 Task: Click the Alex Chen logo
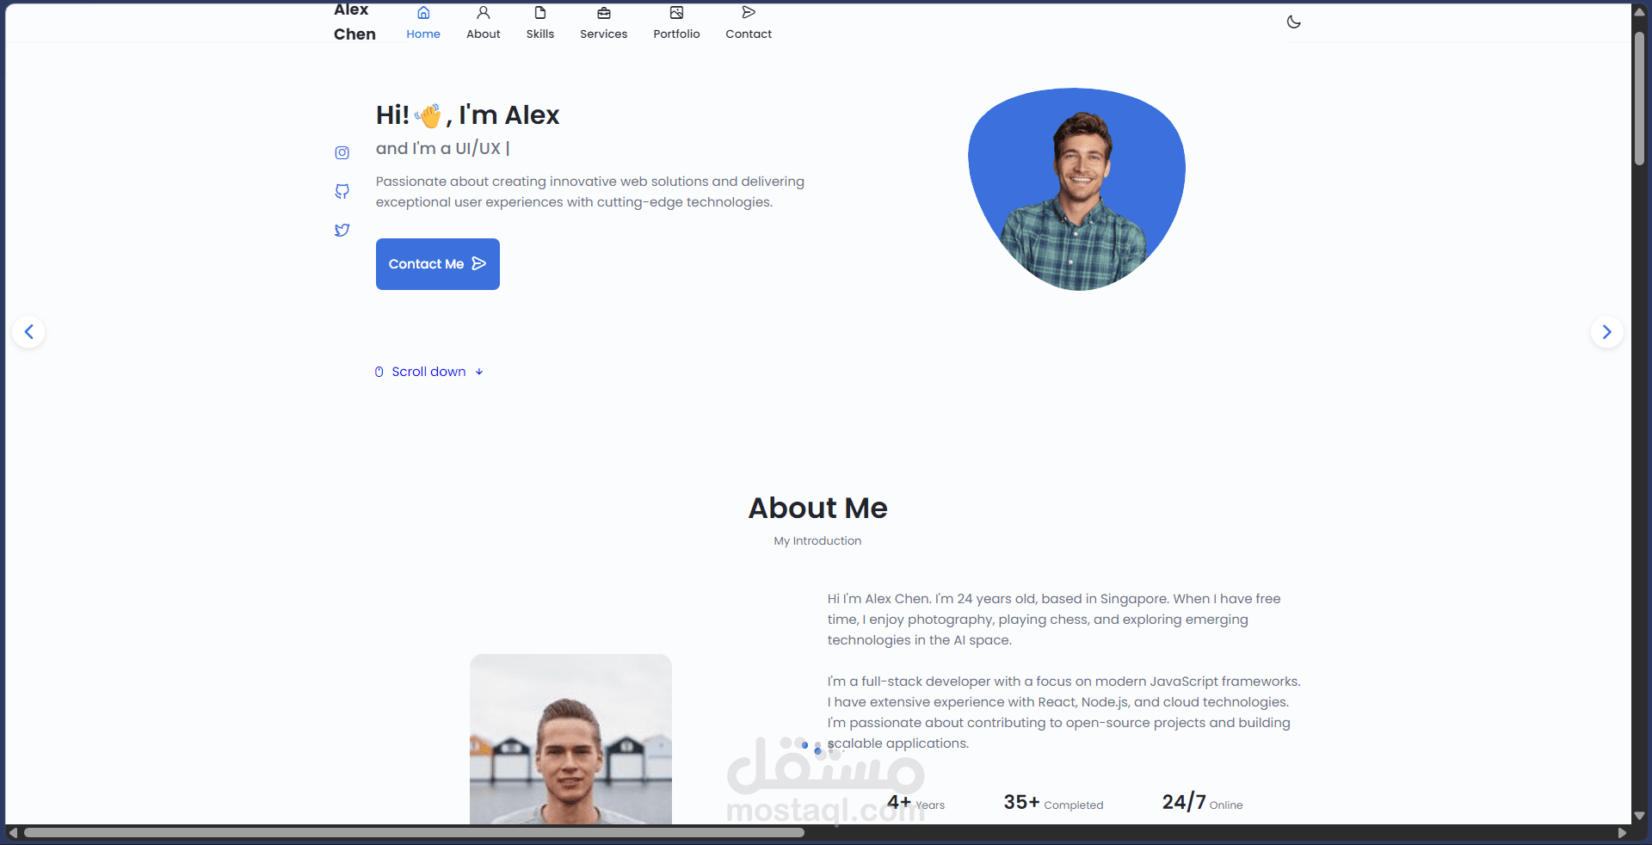(354, 22)
